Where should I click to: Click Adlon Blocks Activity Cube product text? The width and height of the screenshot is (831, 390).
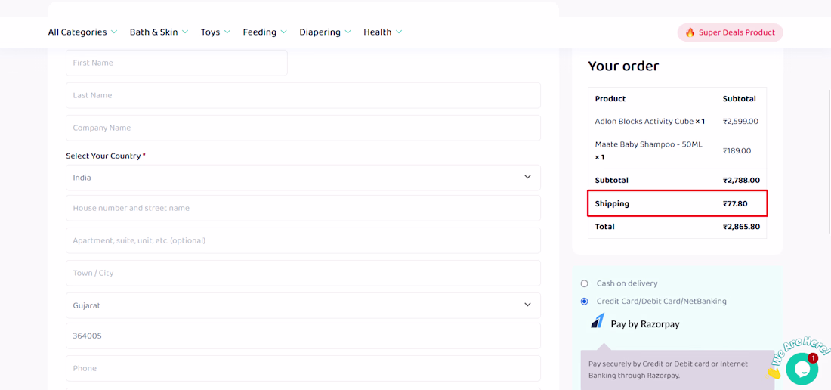click(x=644, y=122)
